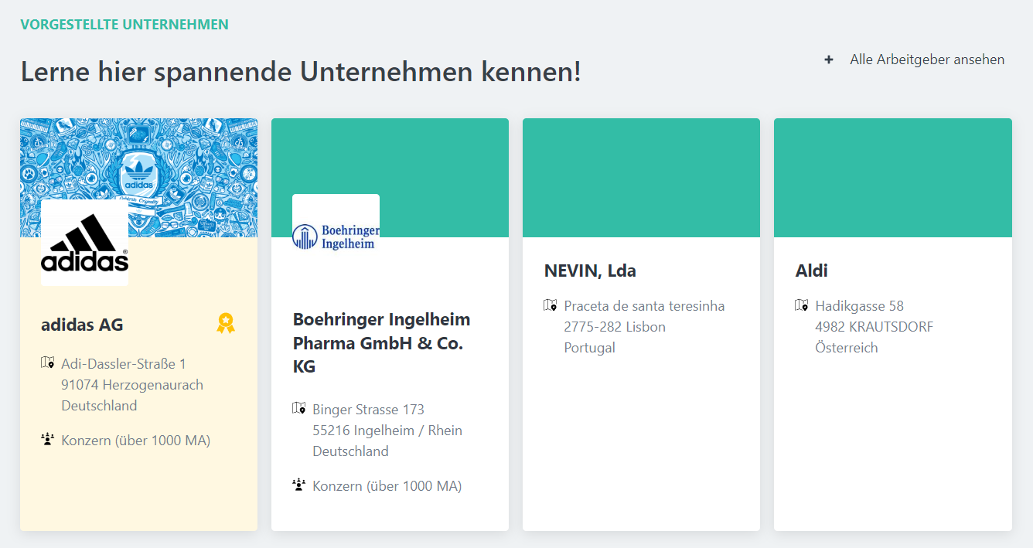The width and height of the screenshot is (1033, 548).
Task: Click map icon beside Adi-Dassler-Straße address
Action: point(48,362)
